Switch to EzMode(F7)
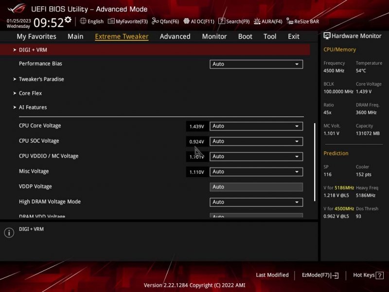The width and height of the screenshot is (389, 292). [x=320, y=275]
